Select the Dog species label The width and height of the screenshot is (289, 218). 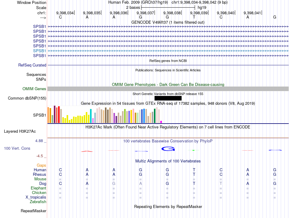43,183
